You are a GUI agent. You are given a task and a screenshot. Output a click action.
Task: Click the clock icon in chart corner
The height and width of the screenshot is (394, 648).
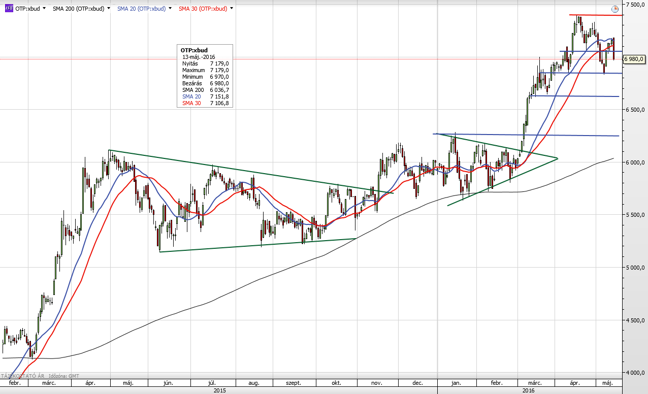615,9
